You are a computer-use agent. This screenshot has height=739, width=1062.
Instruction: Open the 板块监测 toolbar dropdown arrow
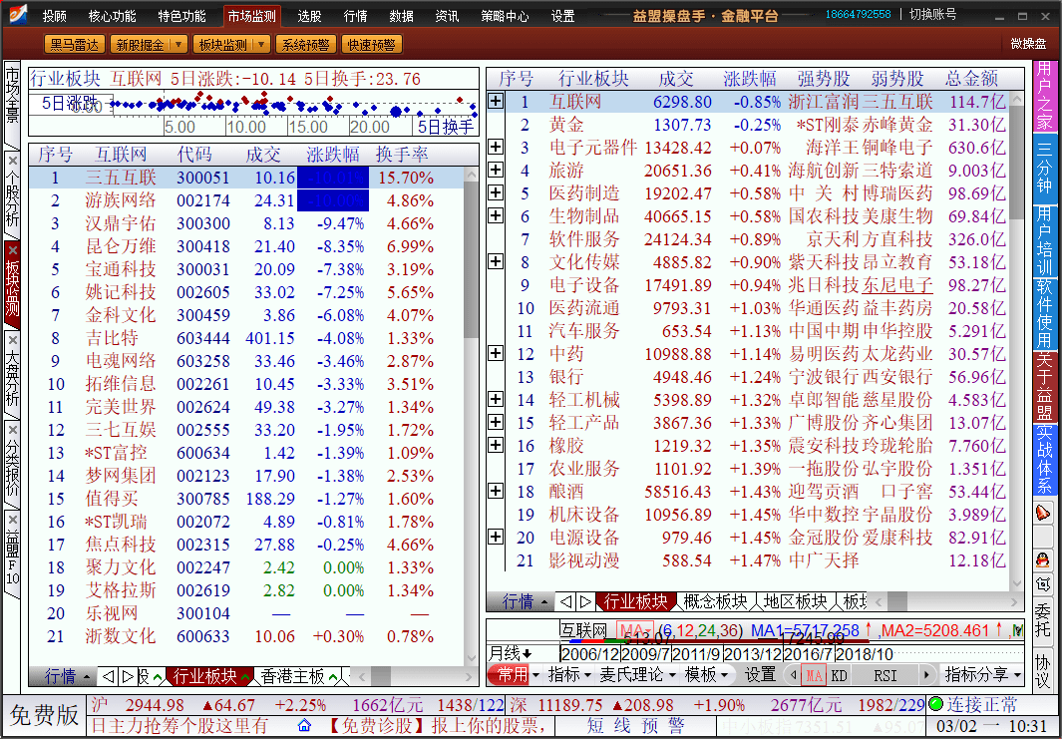(x=261, y=45)
